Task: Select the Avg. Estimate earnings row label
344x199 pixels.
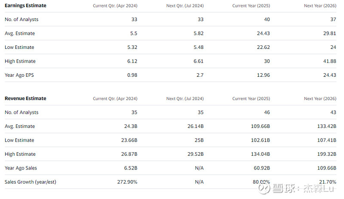Action: tap(20, 33)
